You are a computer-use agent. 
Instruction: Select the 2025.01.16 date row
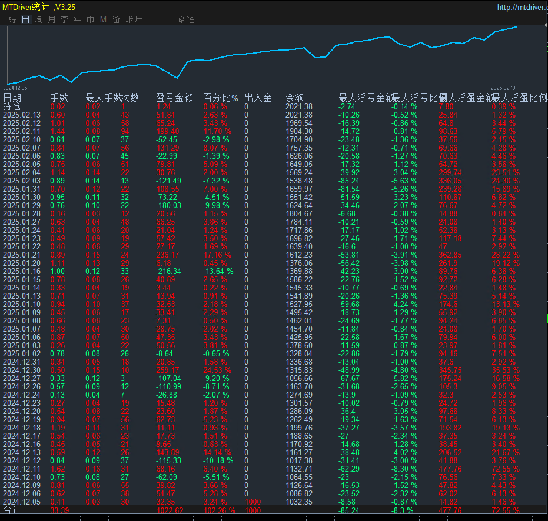click(x=274, y=271)
